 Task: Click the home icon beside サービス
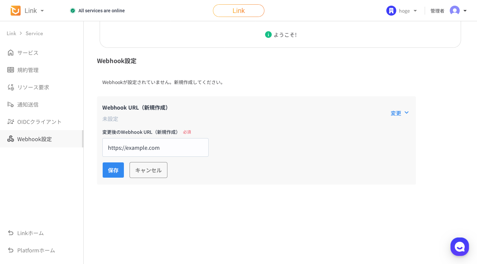[11, 52]
